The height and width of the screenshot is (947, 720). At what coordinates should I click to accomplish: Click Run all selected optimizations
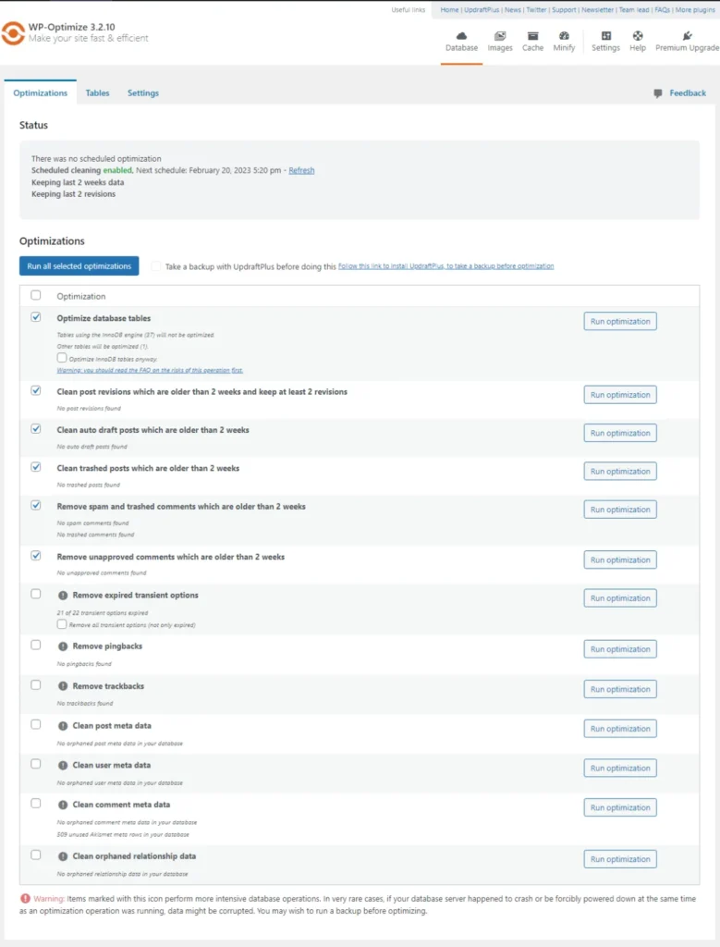tap(79, 265)
